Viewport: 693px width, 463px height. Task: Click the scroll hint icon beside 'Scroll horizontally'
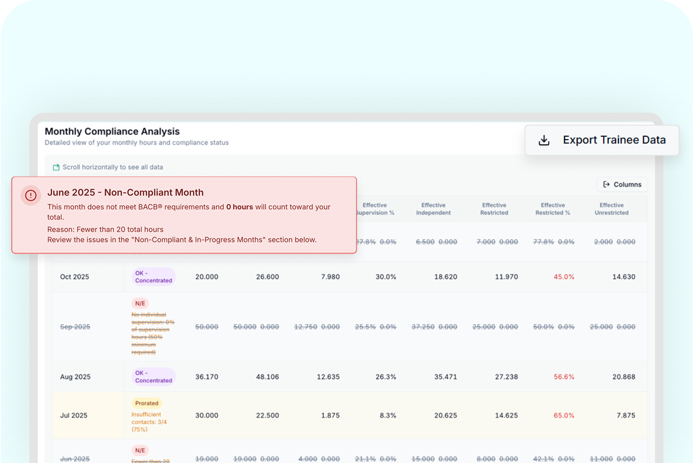[56, 167]
